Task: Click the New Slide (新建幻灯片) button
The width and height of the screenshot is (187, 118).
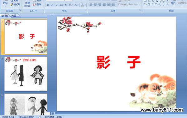Action: [27, 4]
